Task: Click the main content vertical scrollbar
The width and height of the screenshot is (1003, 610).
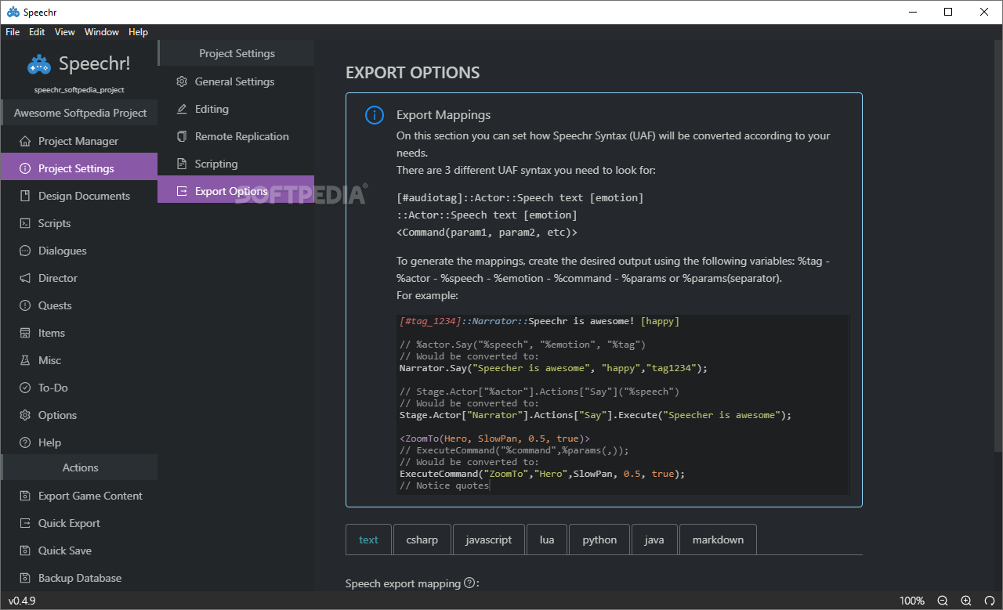Action: coord(998,247)
